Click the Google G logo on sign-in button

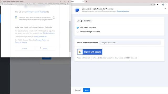coord(80,52)
